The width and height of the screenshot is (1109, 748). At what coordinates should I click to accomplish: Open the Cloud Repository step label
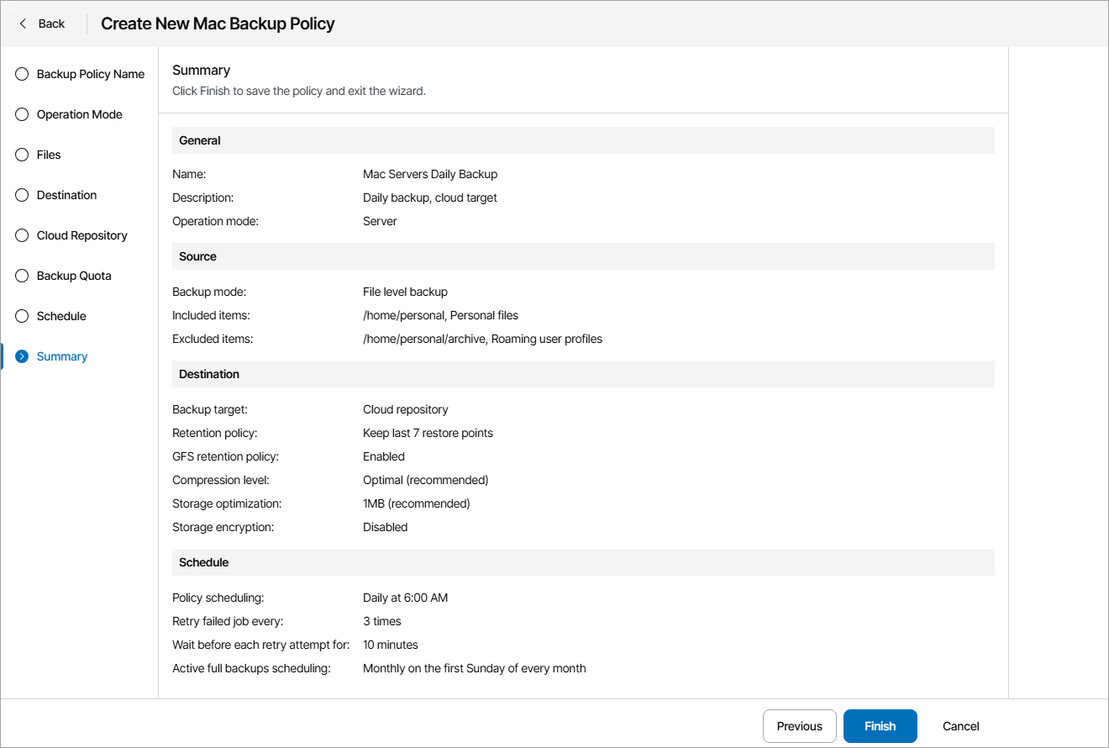pyautogui.click(x=82, y=235)
